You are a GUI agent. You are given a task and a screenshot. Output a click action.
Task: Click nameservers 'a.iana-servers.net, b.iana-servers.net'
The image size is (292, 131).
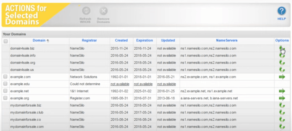point(209,98)
